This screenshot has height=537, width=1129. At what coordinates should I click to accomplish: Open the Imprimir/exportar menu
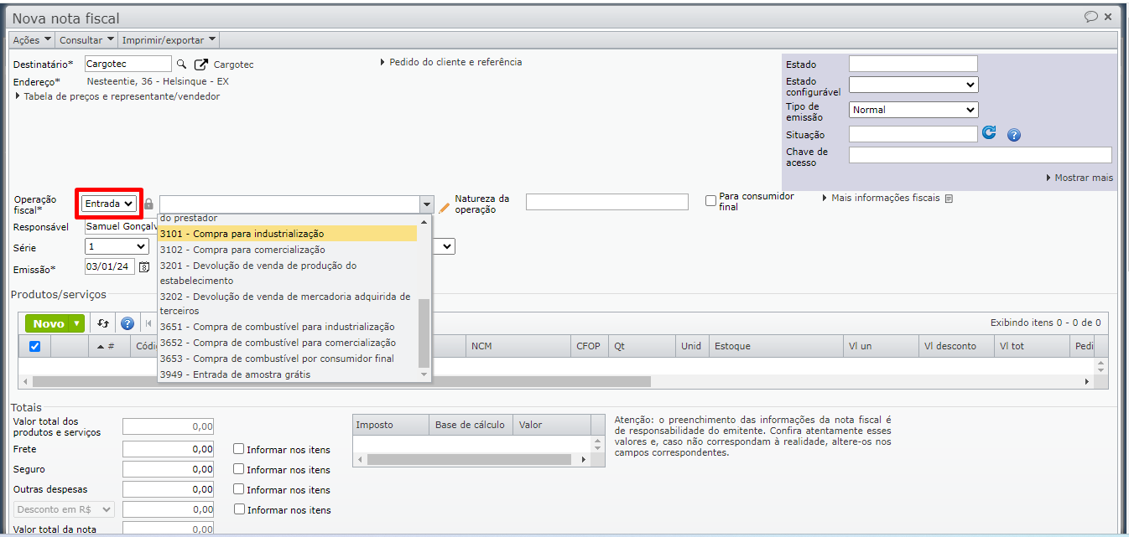[x=169, y=40]
